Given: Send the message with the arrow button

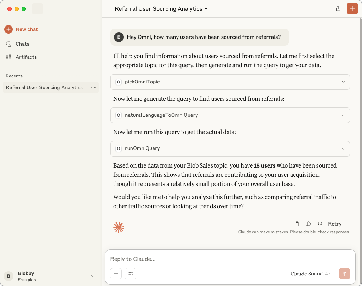Looking at the screenshot, I should pos(344,274).
